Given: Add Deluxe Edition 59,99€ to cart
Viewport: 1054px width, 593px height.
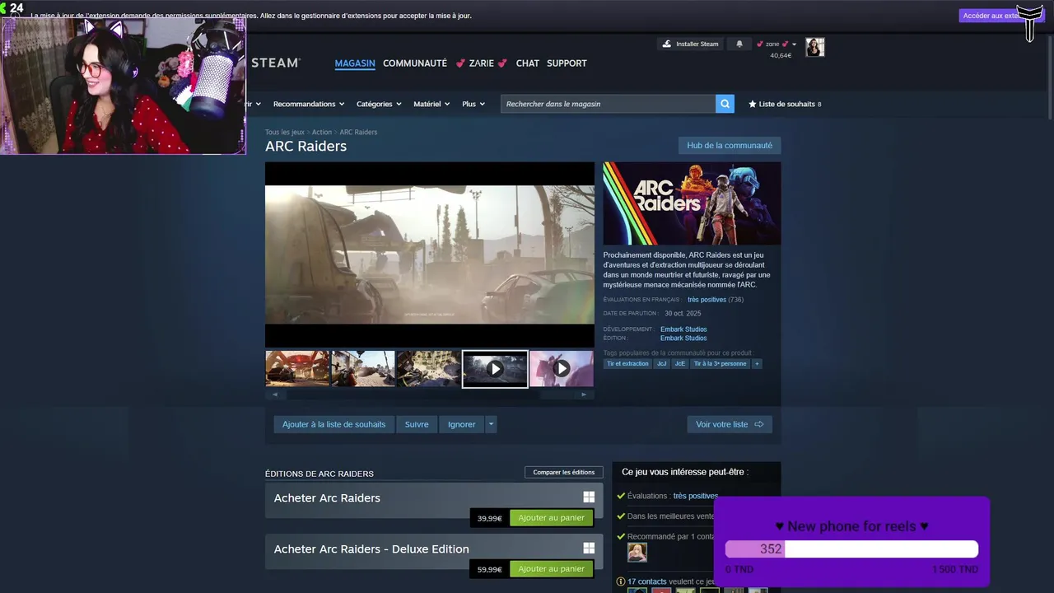Looking at the screenshot, I should click(551, 569).
